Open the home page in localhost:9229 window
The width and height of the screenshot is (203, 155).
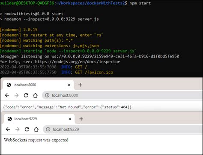click(36, 129)
